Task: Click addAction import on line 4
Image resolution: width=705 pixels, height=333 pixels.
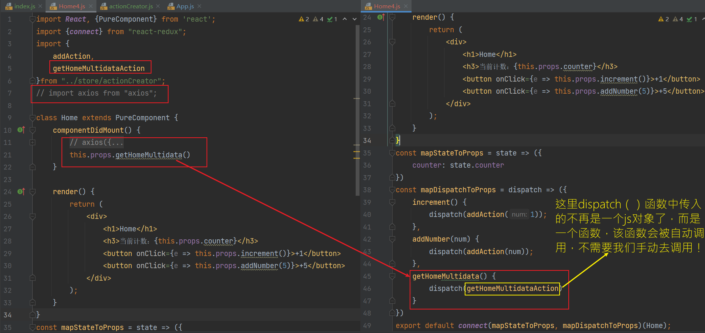Action: [72, 56]
